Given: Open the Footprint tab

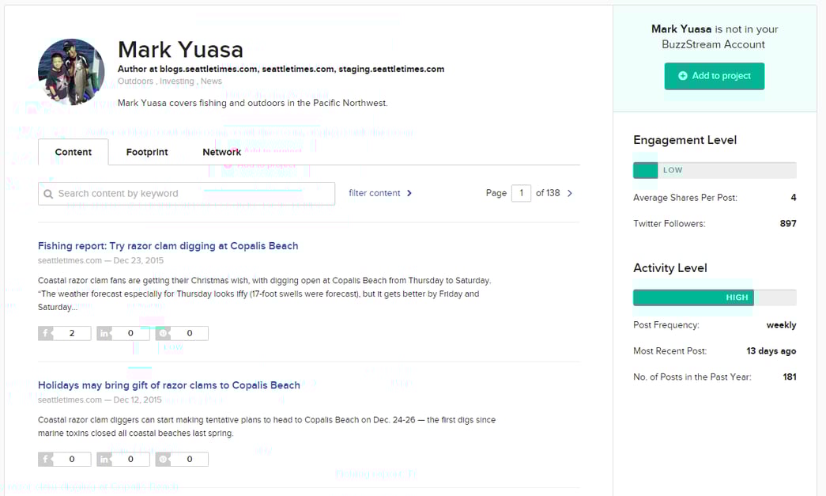Looking at the screenshot, I should coord(147,152).
